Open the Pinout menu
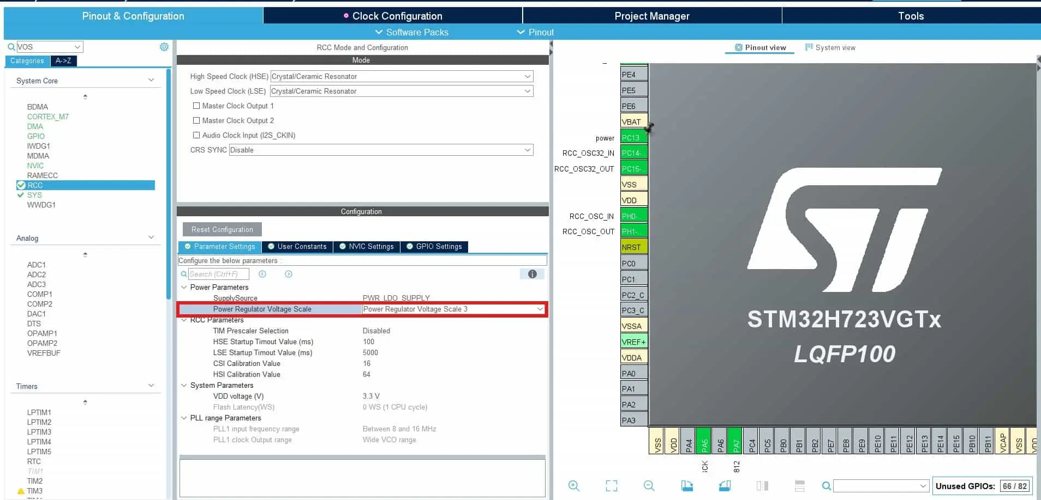The width and height of the screenshot is (1041, 500). pos(536,32)
